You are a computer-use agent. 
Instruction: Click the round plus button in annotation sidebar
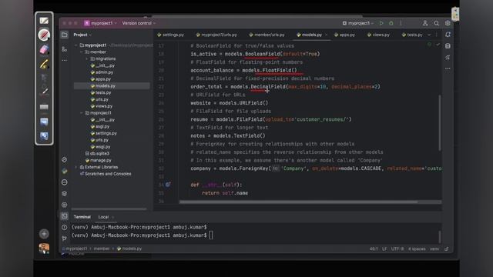coord(44,234)
